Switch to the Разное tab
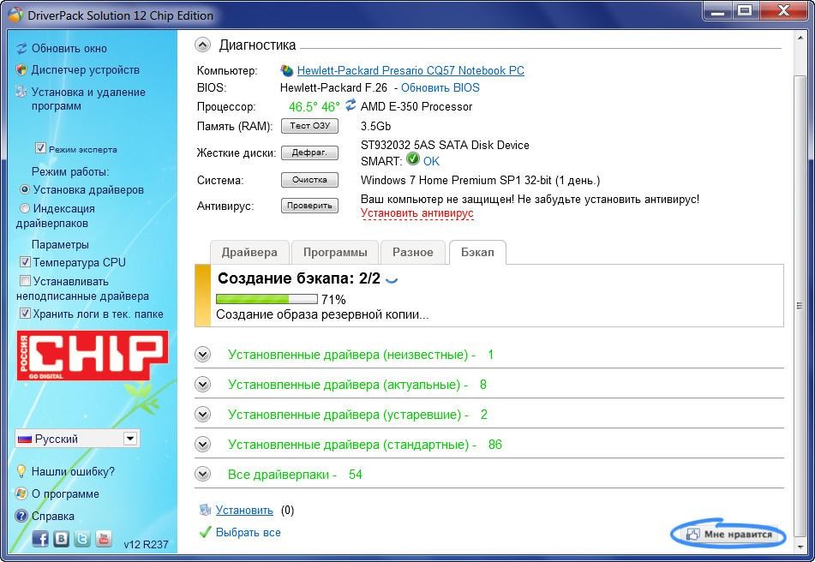815x562 pixels. click(x=413, y=253)
